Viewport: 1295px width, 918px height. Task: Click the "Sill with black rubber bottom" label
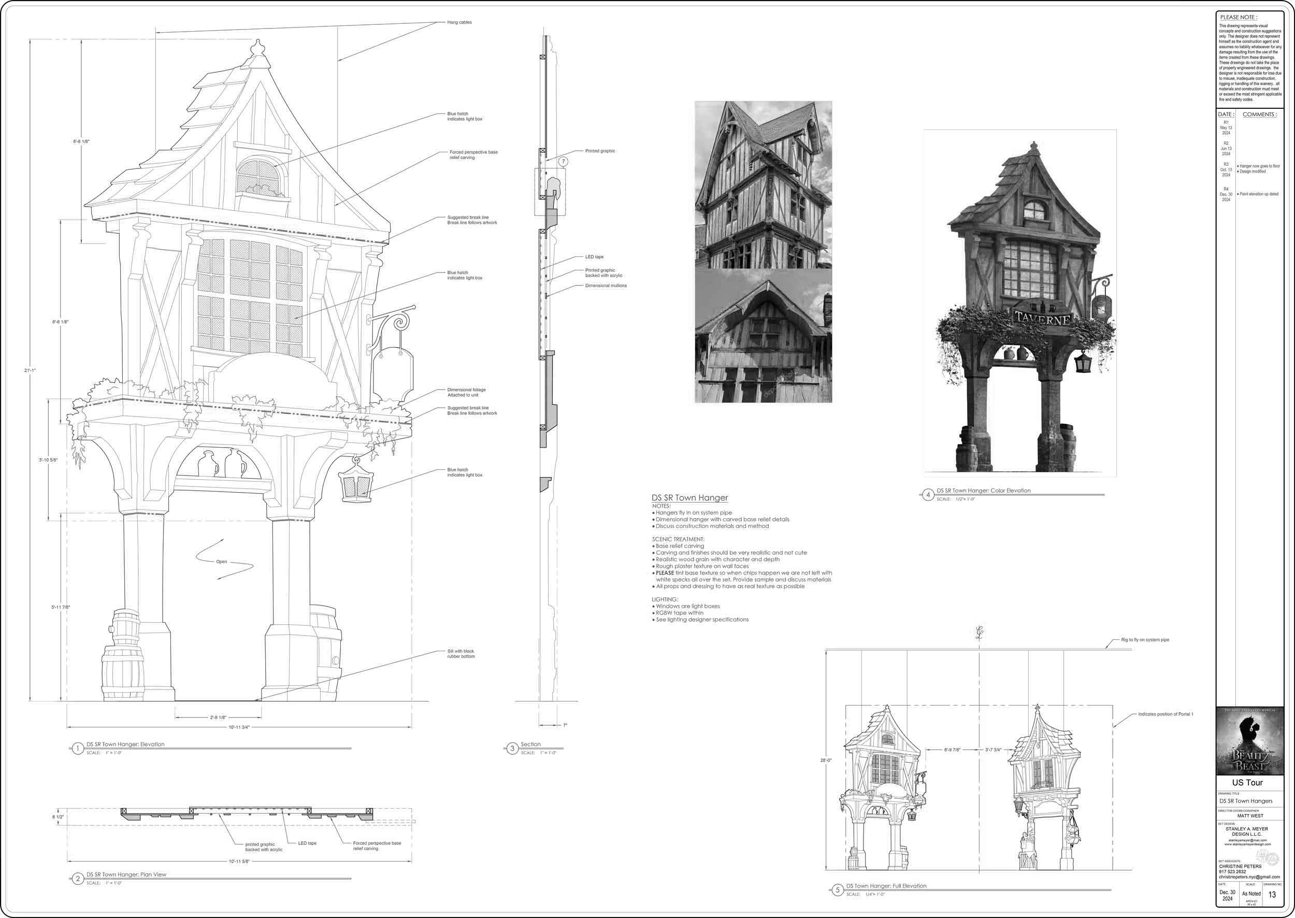tap(461, 653)
